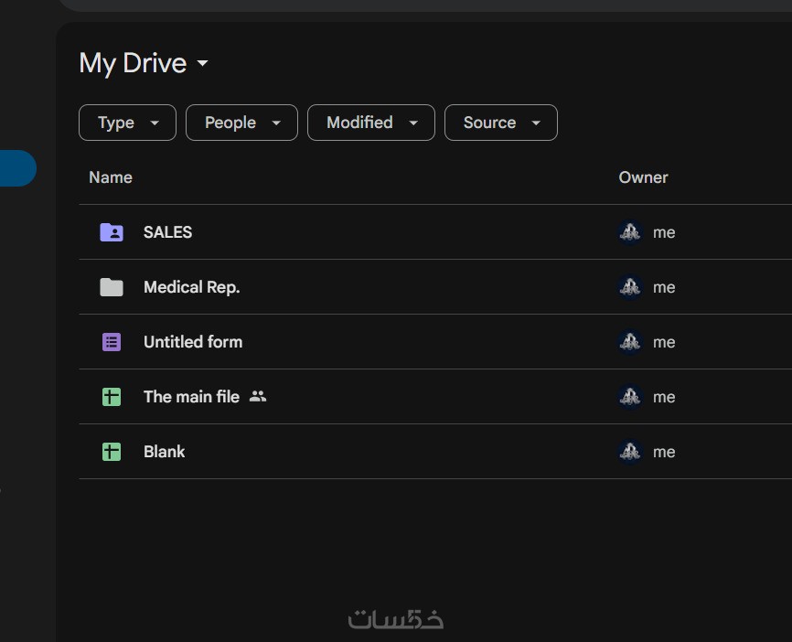This screenshot has height=642, width=792.
Task: Open the Source filter dropdown
Action: [500, 123]
